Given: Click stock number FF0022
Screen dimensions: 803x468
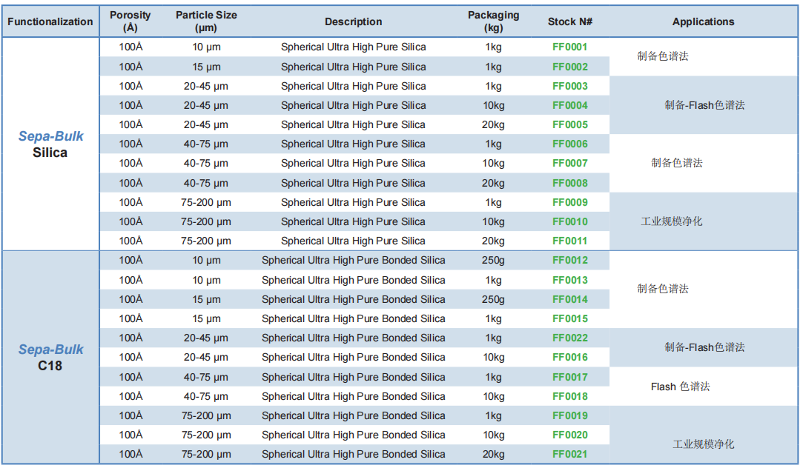Looking at the screenshot, I should (x=569, y=338).
